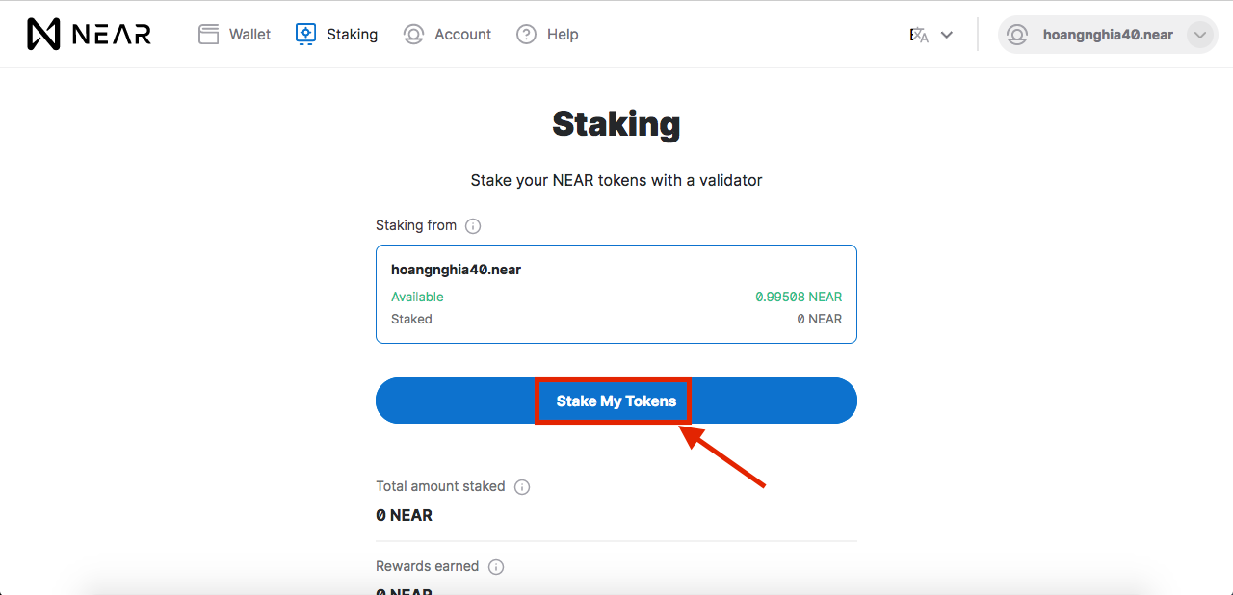The width and height of the screenshot is (1233, 595).
Task: Navigate to the Wallet section
Action: (x=249, y=34)
